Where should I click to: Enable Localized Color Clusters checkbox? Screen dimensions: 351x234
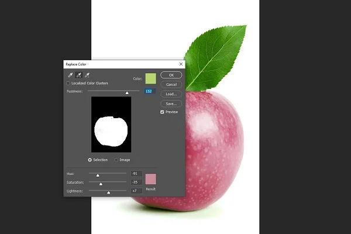click(x=68, y=84)
